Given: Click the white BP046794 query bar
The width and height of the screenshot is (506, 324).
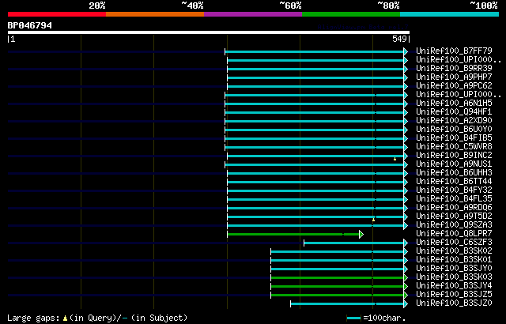Looking at the screenshot, I should coord(209,32).
